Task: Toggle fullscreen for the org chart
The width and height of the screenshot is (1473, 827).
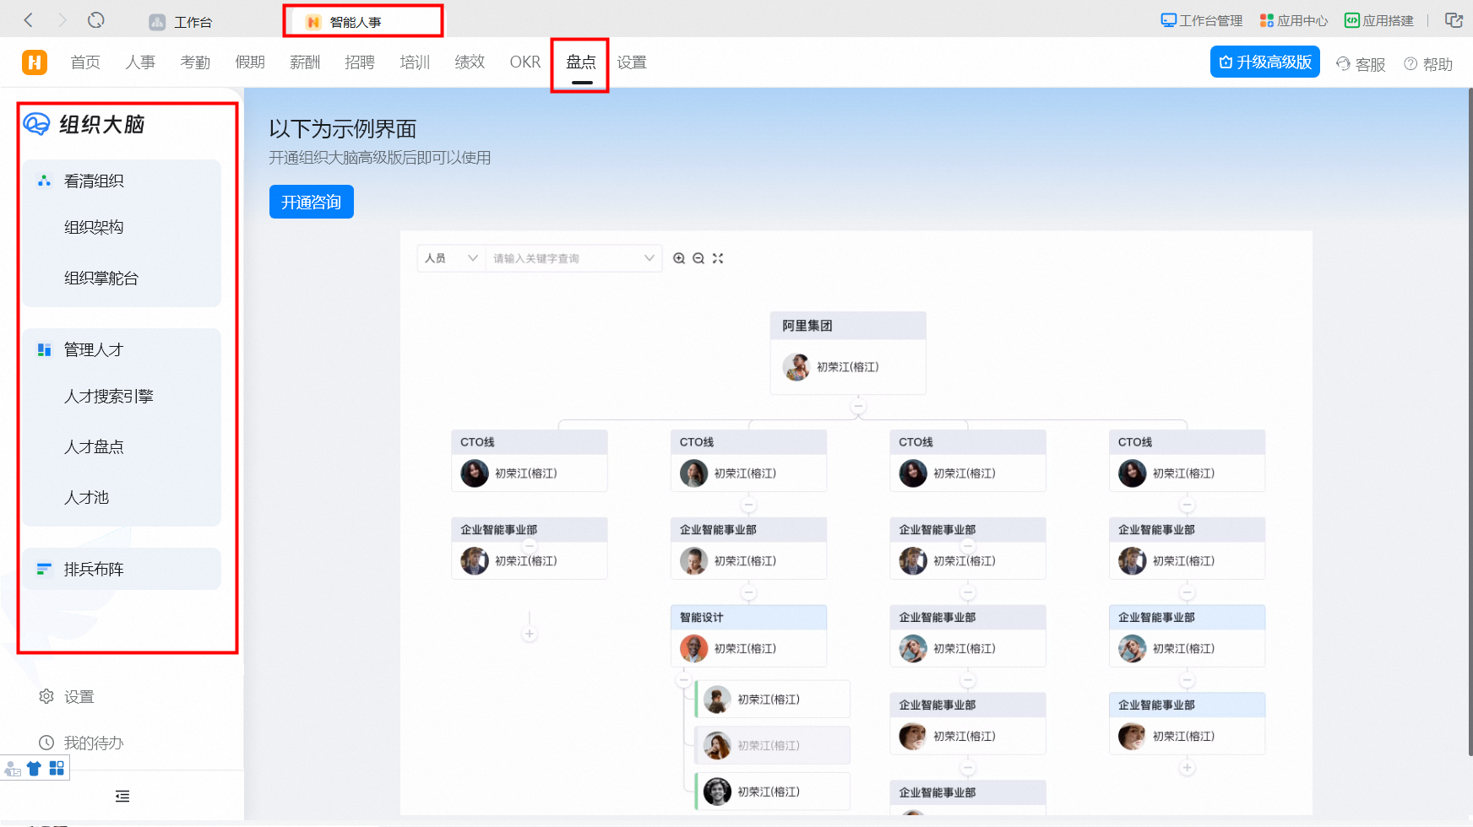Action: (718, 258)
